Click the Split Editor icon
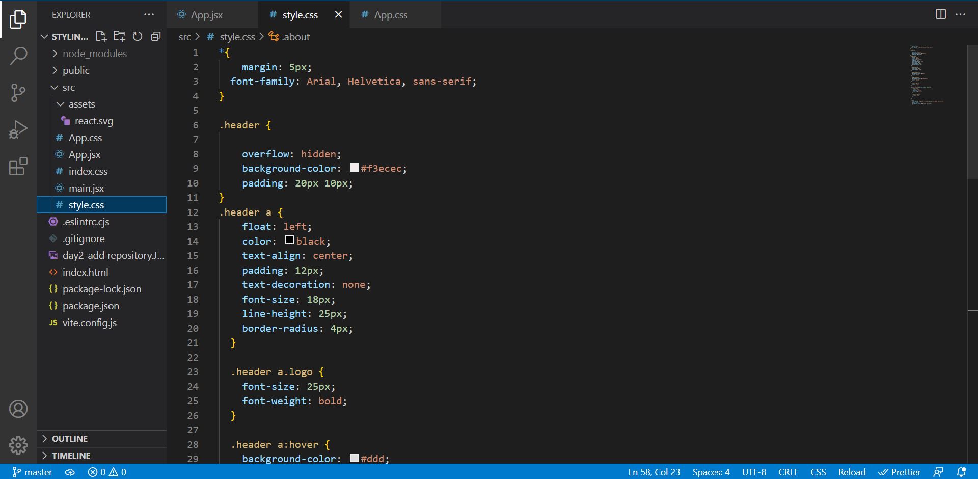Image resolution: width=978 pixels, height=479 pixels. (940, 14)
